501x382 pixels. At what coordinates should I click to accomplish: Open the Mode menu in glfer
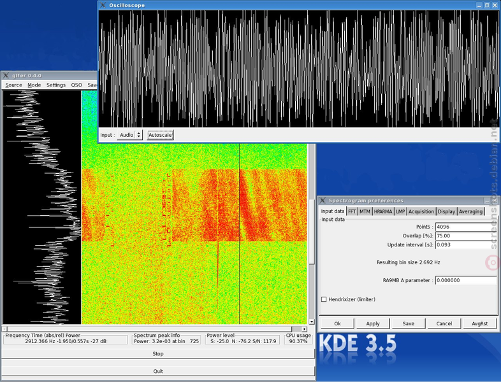coord(34,85)
